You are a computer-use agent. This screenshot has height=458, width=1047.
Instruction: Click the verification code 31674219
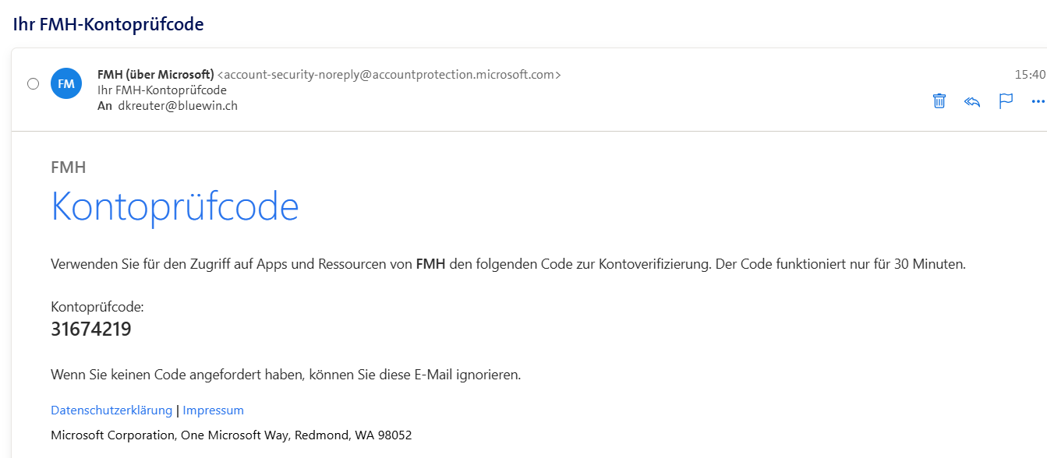click(91, 329)
